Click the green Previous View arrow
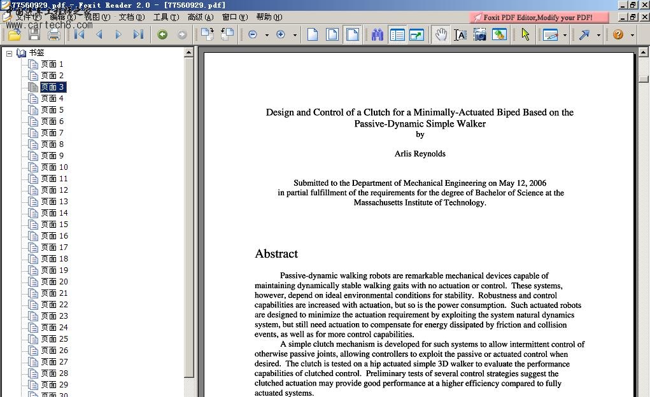Screen dimensions: 650x397 coord(162,34)
